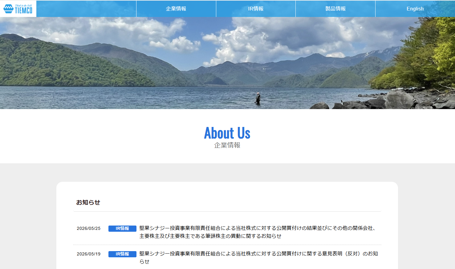This screenshot has height=269, width=455.
Task: Switch the site language to English
Action: pos(415,9)
